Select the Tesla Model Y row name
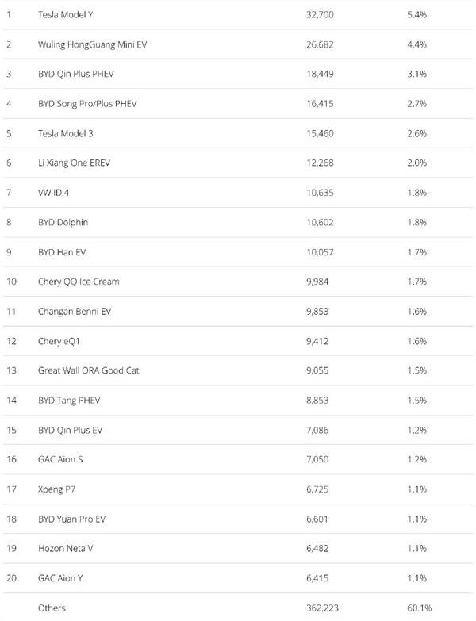Image resolution: width=476 pixels, height=621 pixels. 65,14
